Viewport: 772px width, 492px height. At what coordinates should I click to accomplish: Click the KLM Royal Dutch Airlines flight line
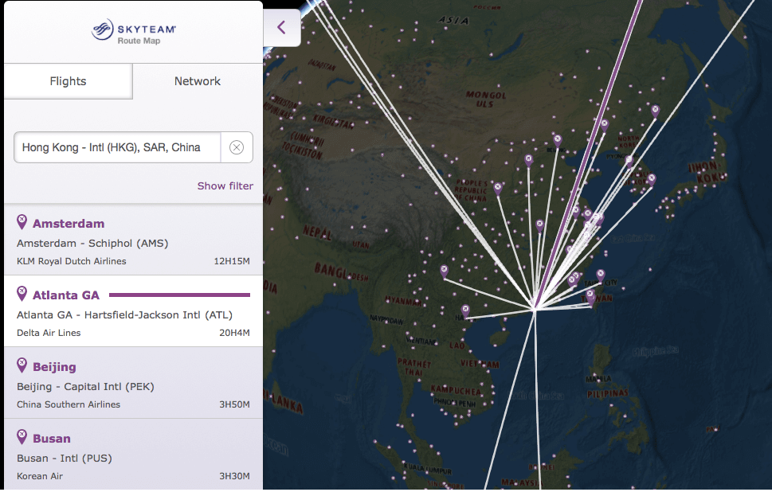[x=72, y=261]
